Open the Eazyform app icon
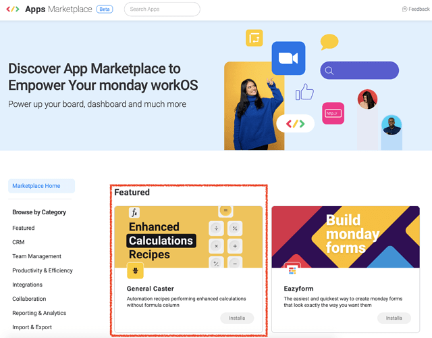The height and width of the screenshot is (338, 432). click(x=292, y=270)
